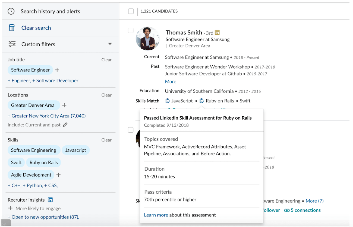The width and height of the screenshot is (353, 227).
Task: Select the Software Engineer job title chip
Action: [x=30, y=70]
